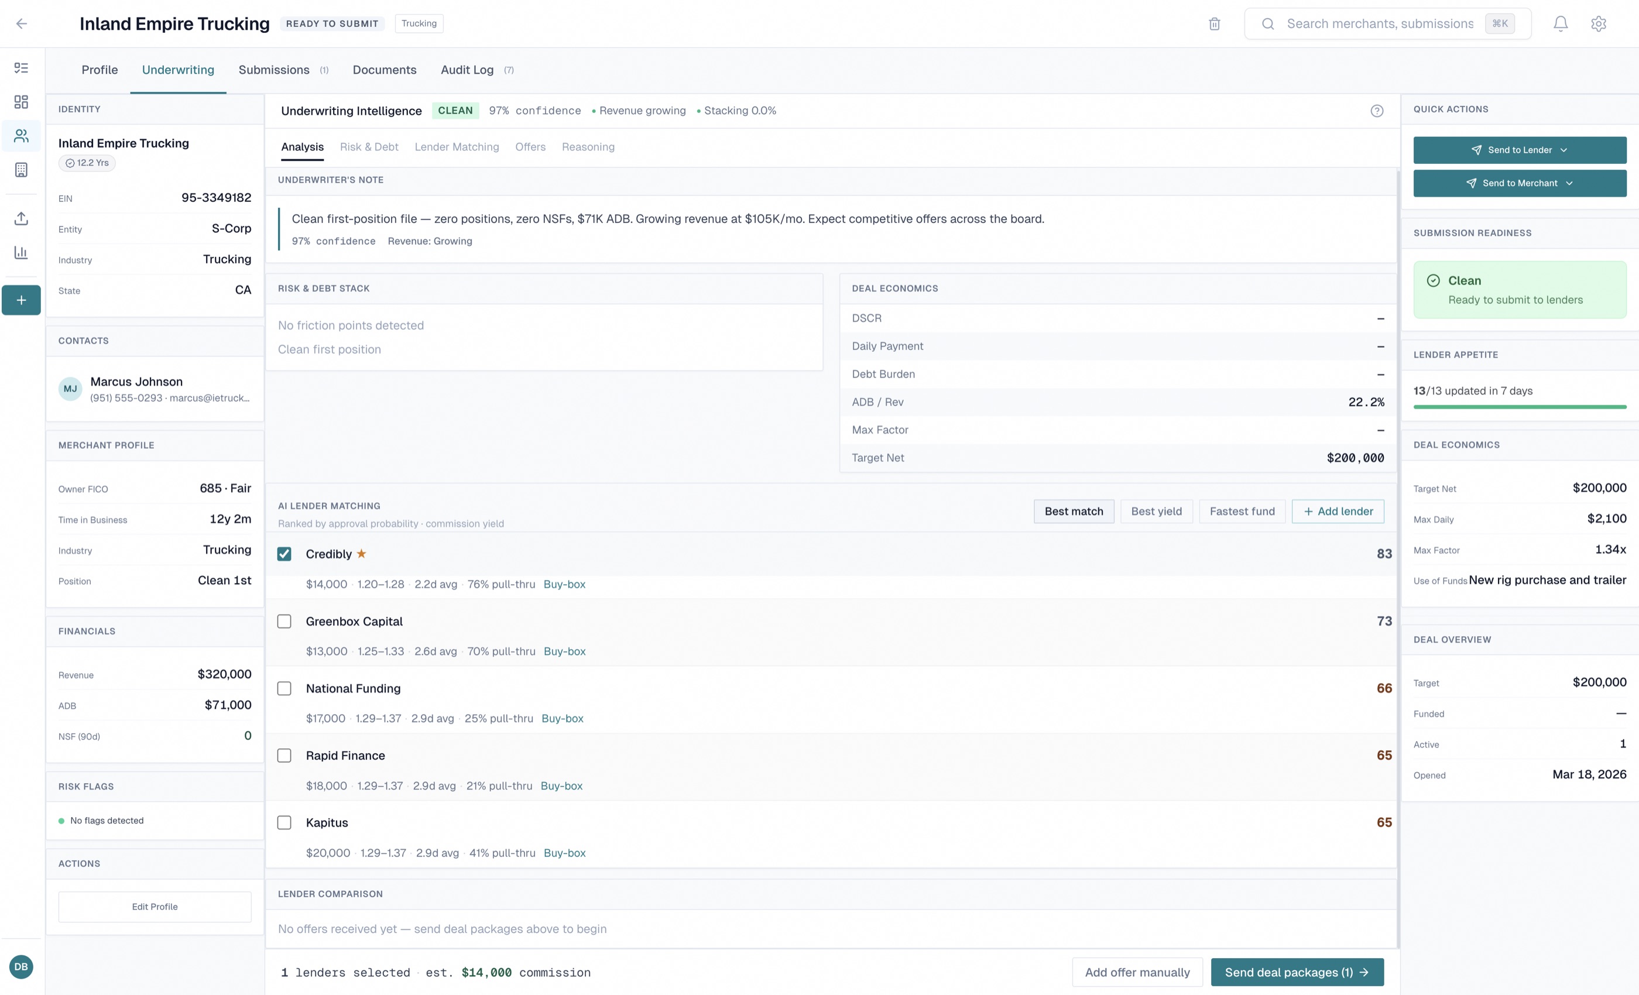The height and width of the screenshot is (995, 1639).
Task: Click the upload/export icon in sidebar
Action: [x=20, y=219]
